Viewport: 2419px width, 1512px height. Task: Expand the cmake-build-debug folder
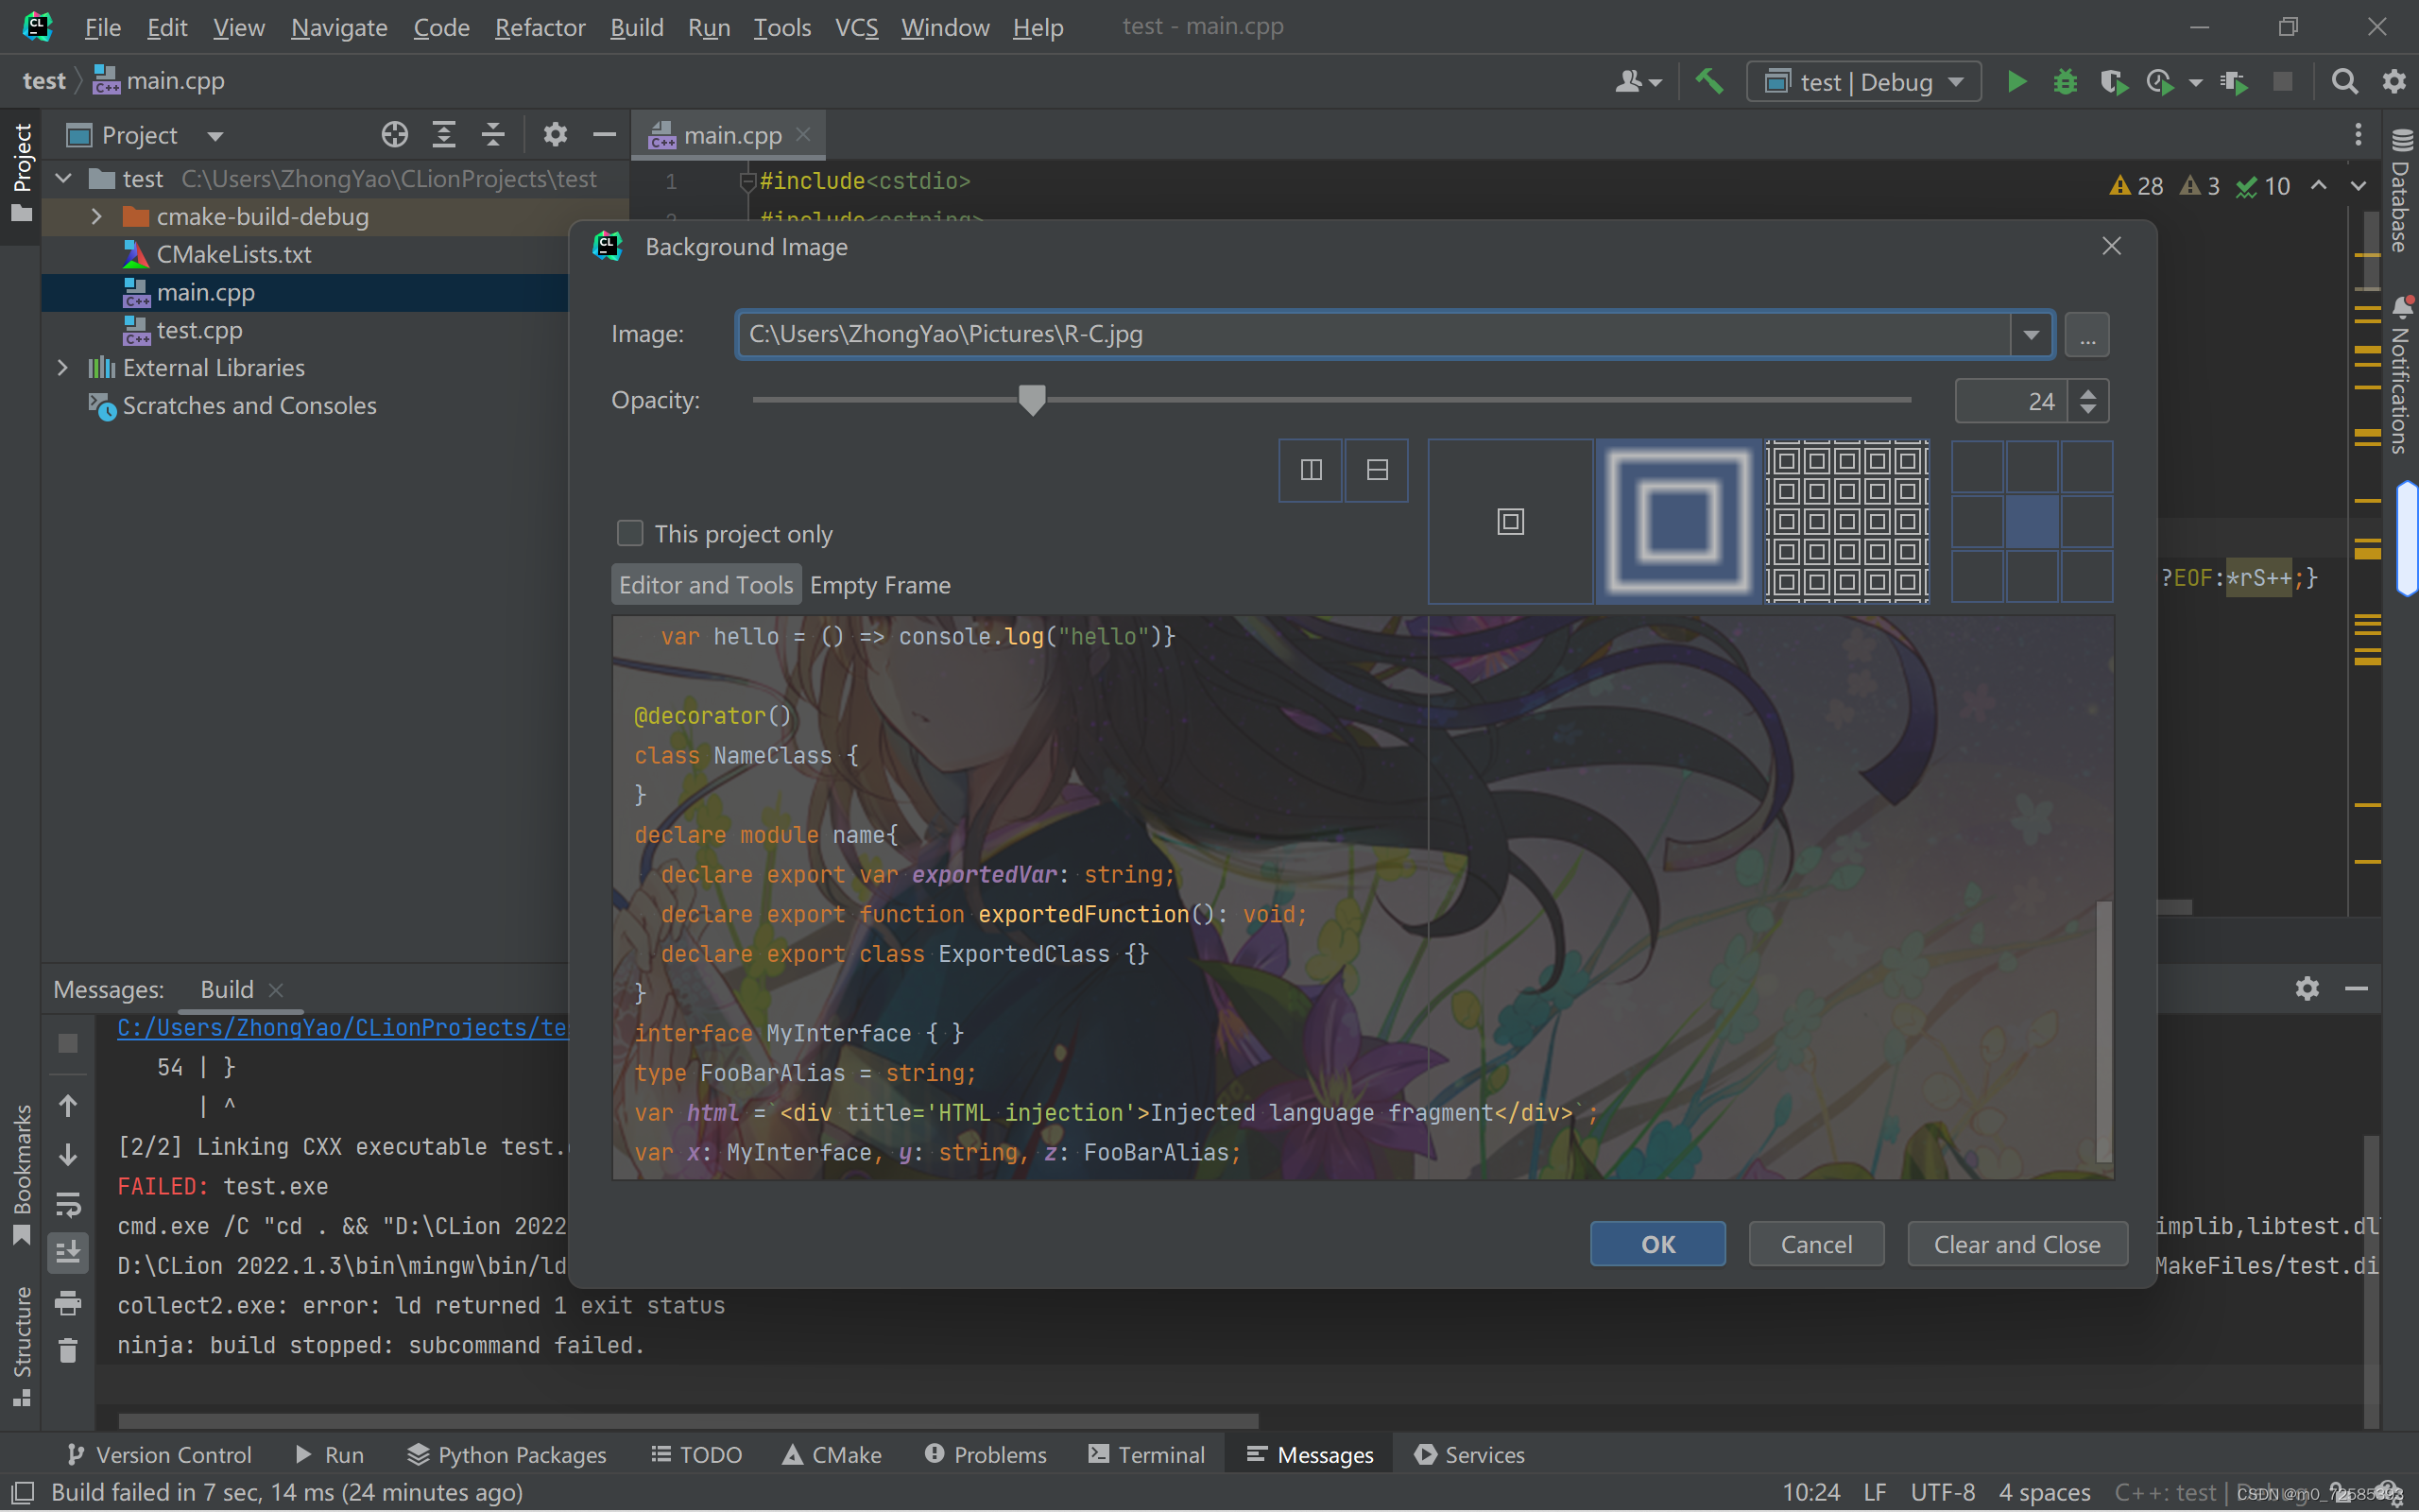point(97,217)
